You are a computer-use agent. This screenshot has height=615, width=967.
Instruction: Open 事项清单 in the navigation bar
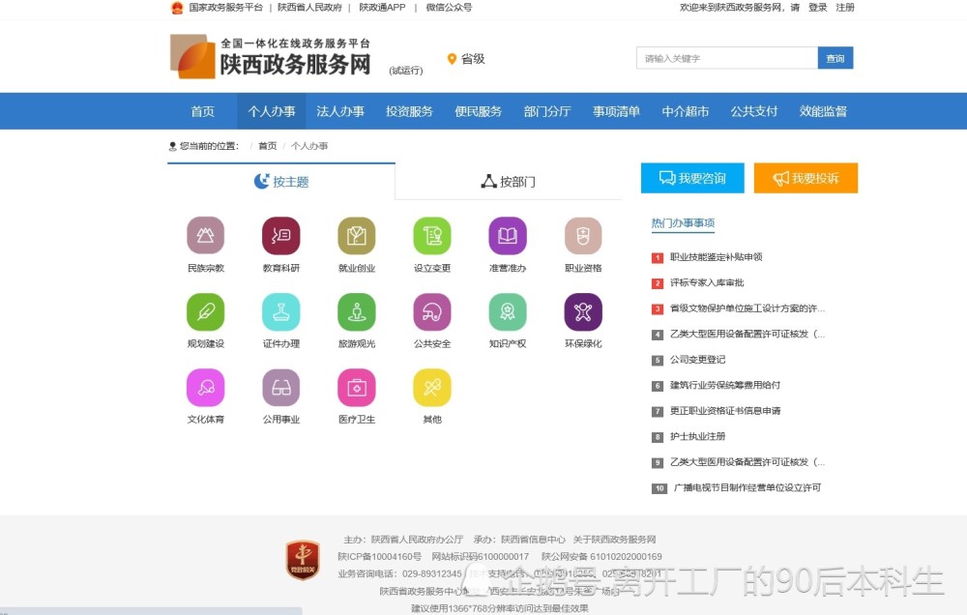[616, 111]
